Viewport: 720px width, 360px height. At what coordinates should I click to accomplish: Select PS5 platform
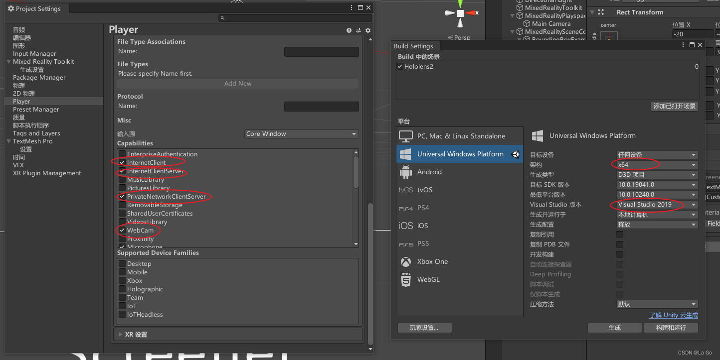pos(460,243)
